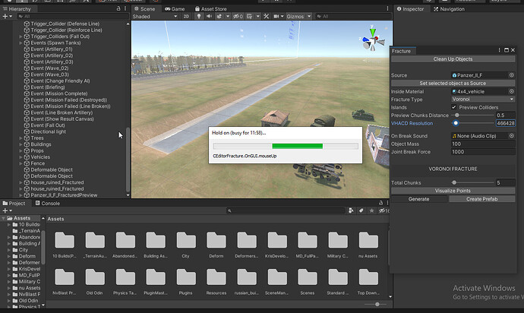Expand the Fence object in Hierarchy

tap(21, 163)
